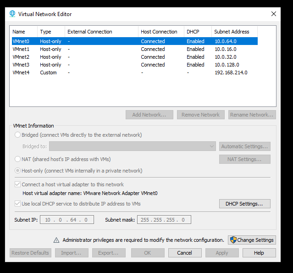Click Restore Defaults button
This screenshot has height=273, width=293.
pos(30,253)
